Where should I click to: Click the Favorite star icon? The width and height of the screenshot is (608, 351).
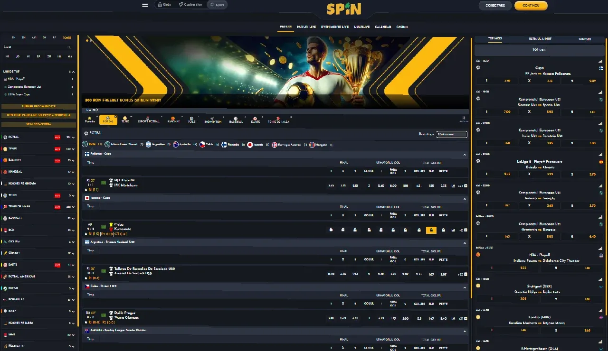click(x=90, y=119)
